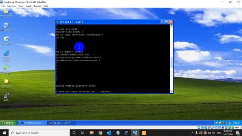Image resolution: width=242 pixels, height=136 pixels.
Task: Click the XP start button
Action: coord(8,123)
